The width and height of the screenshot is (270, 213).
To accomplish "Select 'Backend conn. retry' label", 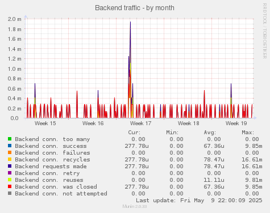I will [47, 173].
